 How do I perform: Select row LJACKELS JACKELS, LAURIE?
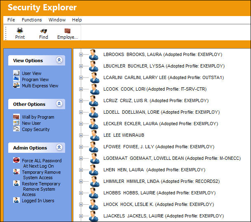tap(164, 216)
